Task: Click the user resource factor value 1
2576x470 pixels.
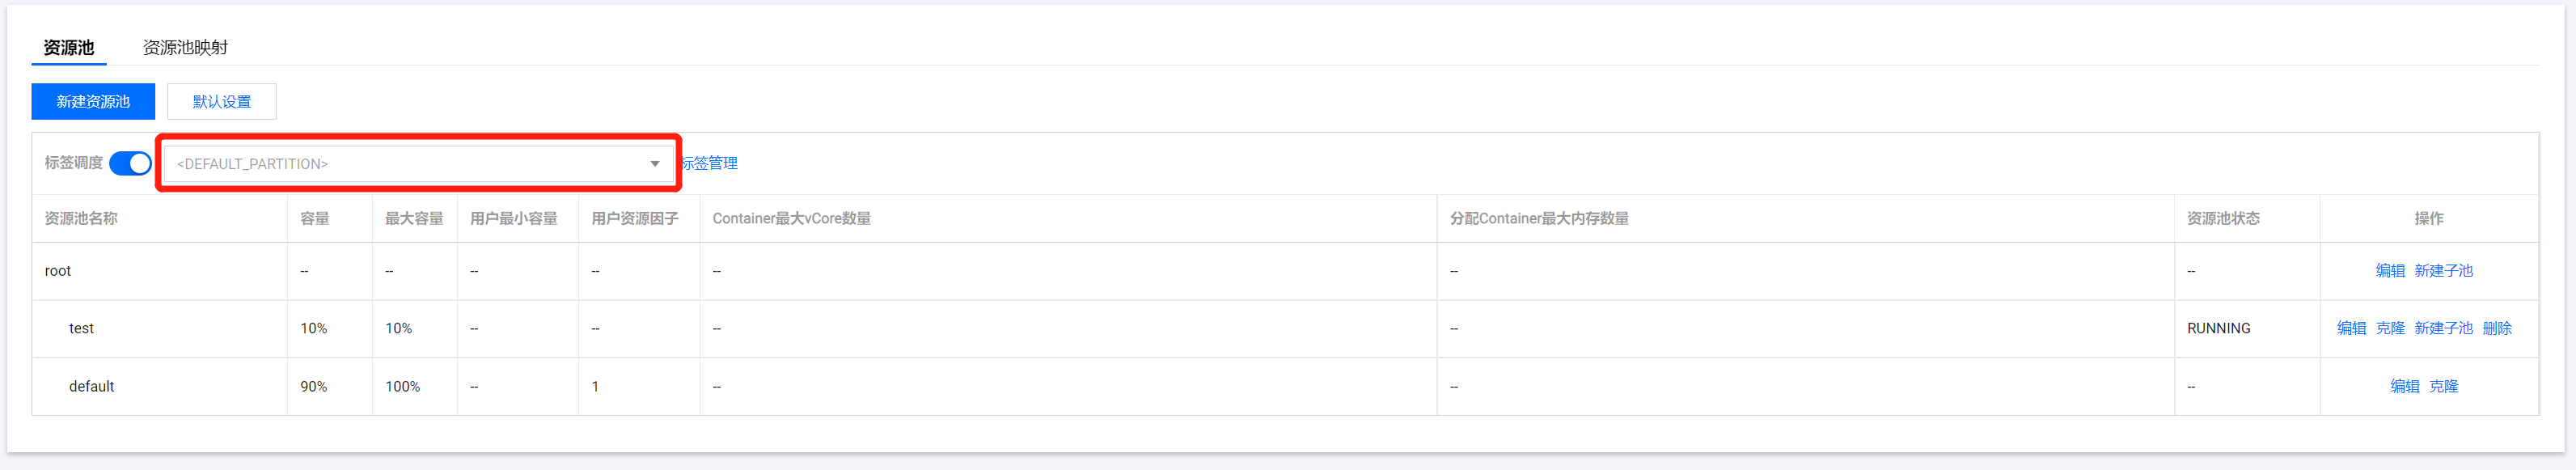Action: (595, 386)
